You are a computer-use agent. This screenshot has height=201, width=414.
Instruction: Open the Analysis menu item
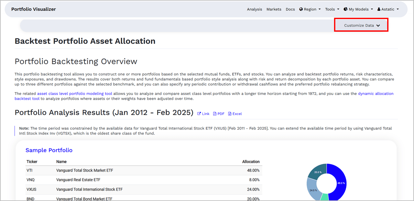255,9
